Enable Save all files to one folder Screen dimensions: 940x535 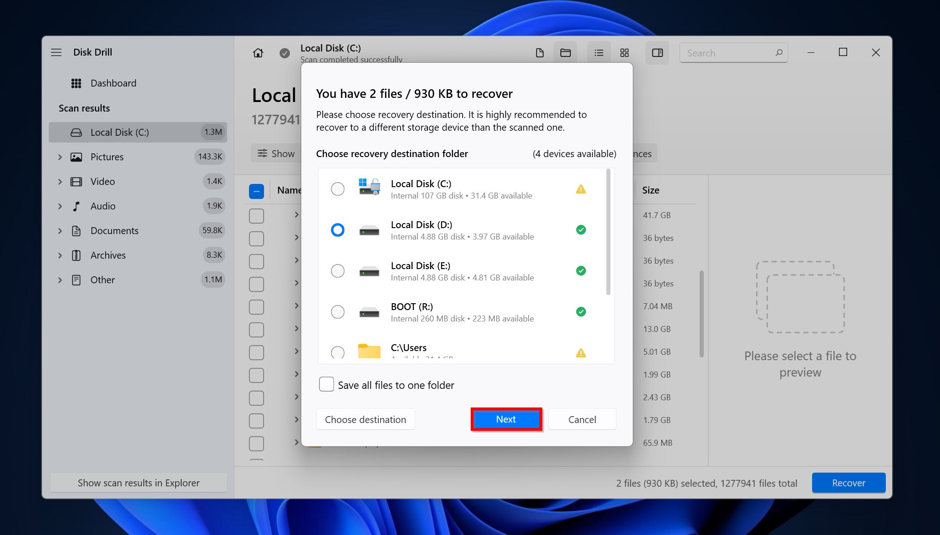[x=325, y=385]
